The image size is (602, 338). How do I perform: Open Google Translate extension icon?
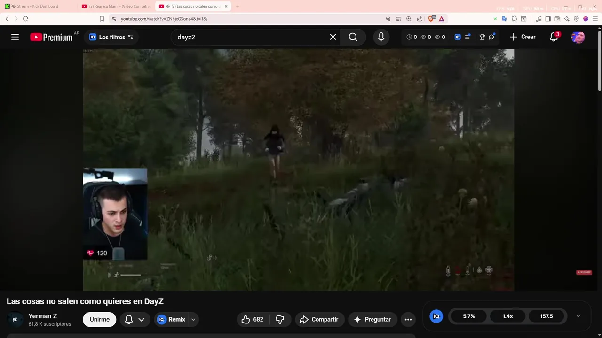tap(504, 19)
